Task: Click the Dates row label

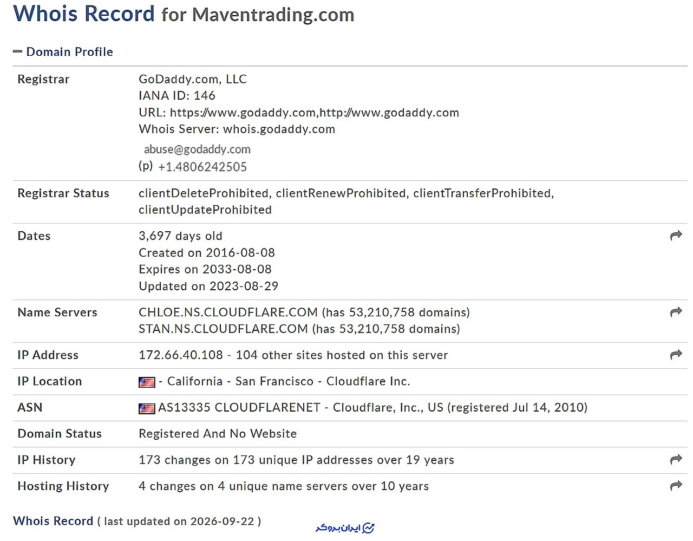Action: pos(34,236)
